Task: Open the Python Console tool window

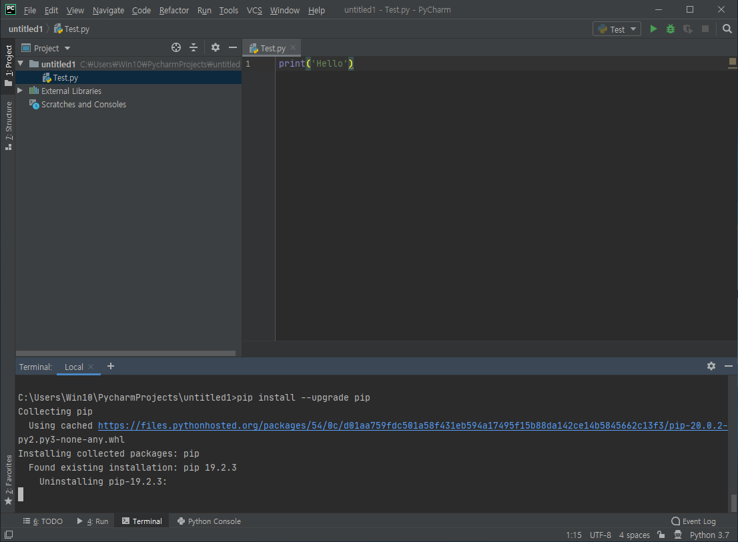Action: coord(209,521)
